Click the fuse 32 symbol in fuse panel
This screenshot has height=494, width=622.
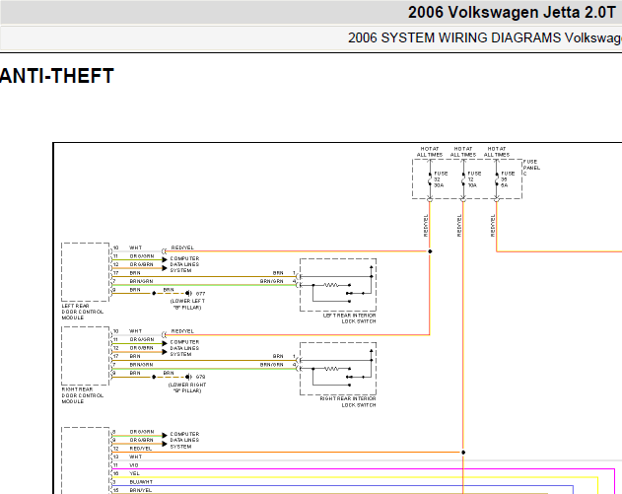click(430, 179)
